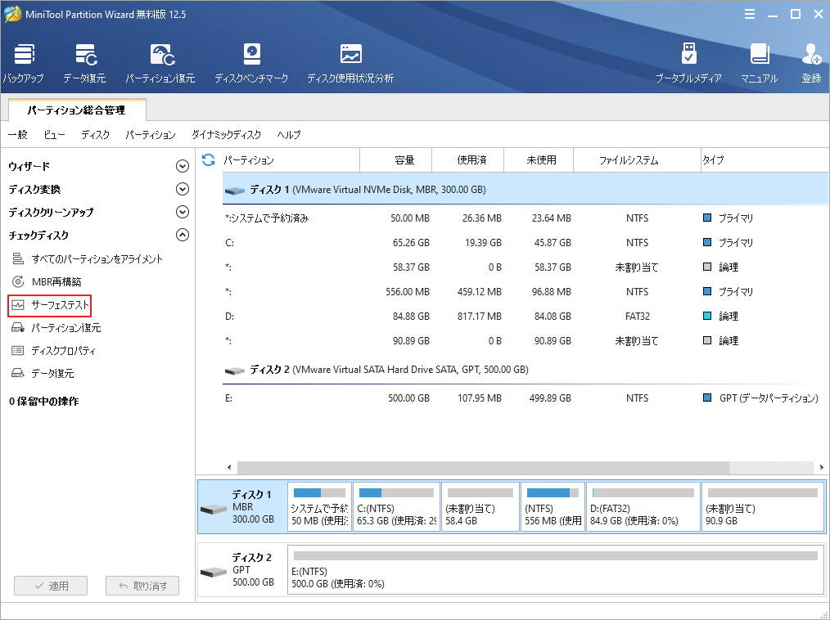Collapse the チェックディスク section

tap(182, 235)
